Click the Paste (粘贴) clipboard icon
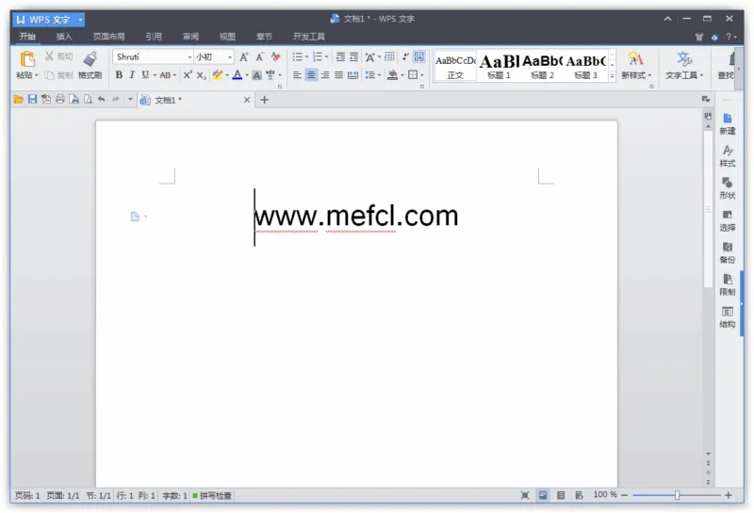The width and height of the screenshot is (754, 513). (27, 59)
